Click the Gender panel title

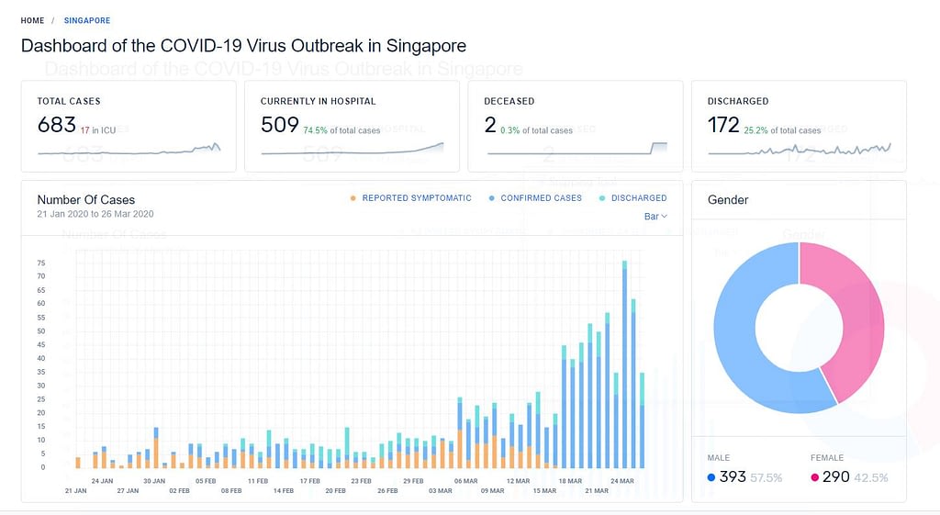[x=728, y=199]
